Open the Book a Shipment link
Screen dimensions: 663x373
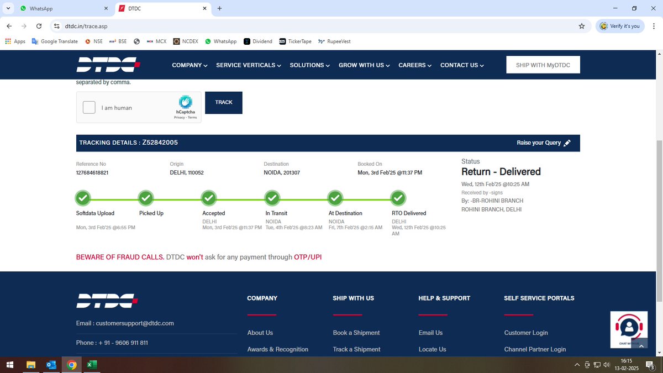356,333
